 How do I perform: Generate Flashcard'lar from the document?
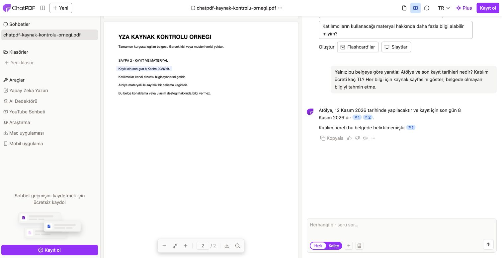(x=358, y=47)
